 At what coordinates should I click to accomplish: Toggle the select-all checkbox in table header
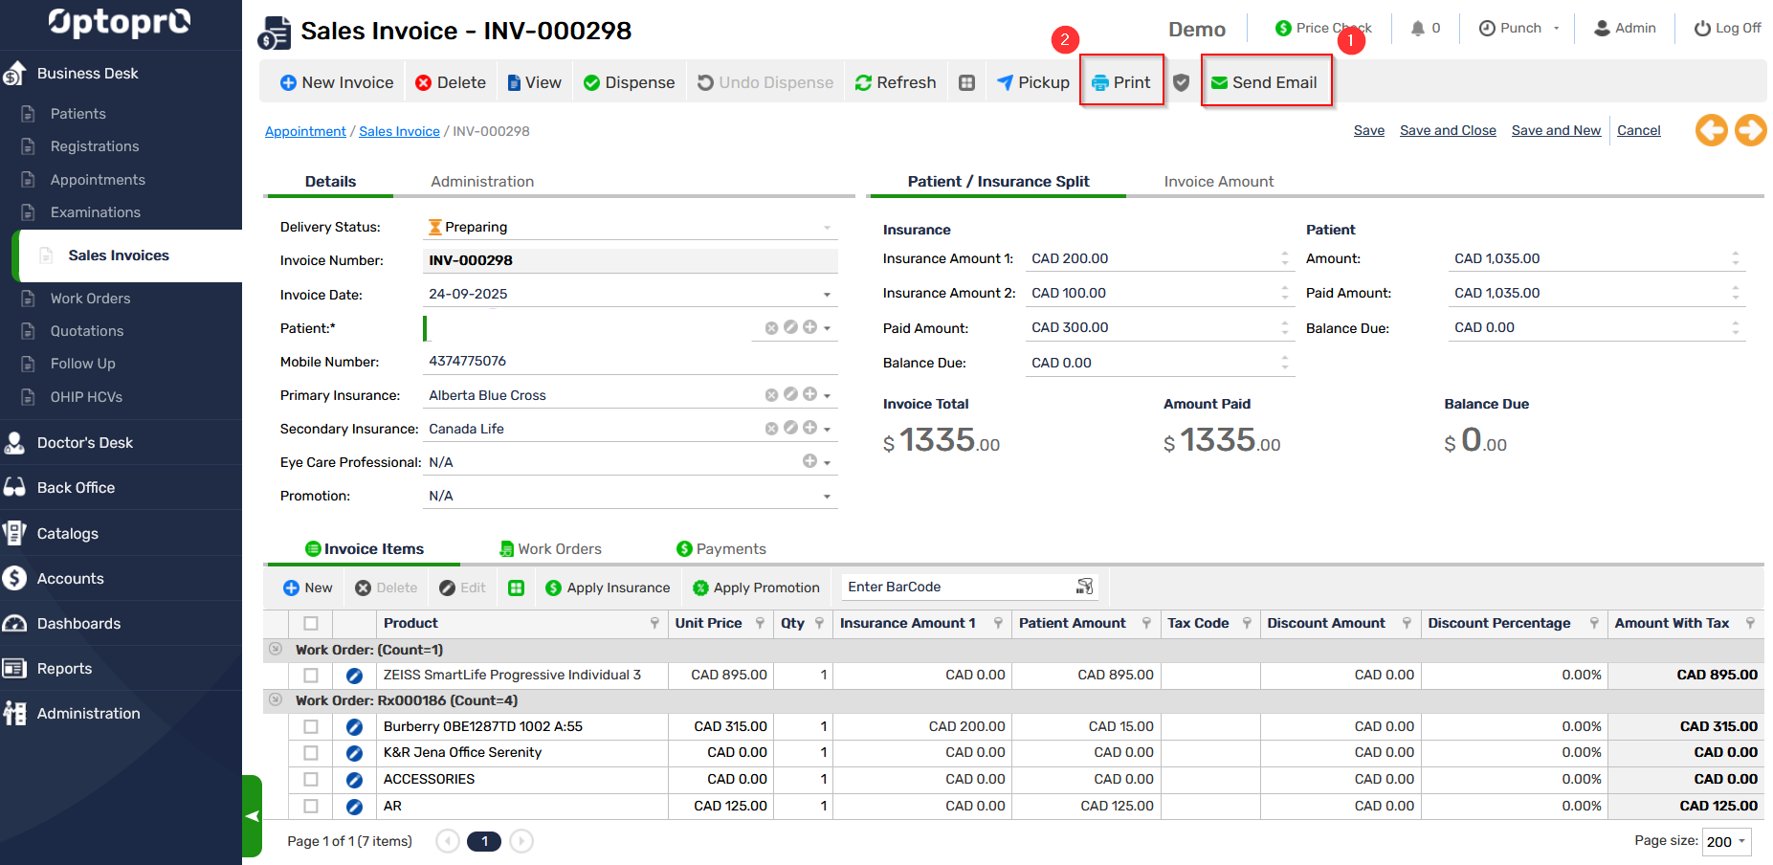tap(311, 624)
